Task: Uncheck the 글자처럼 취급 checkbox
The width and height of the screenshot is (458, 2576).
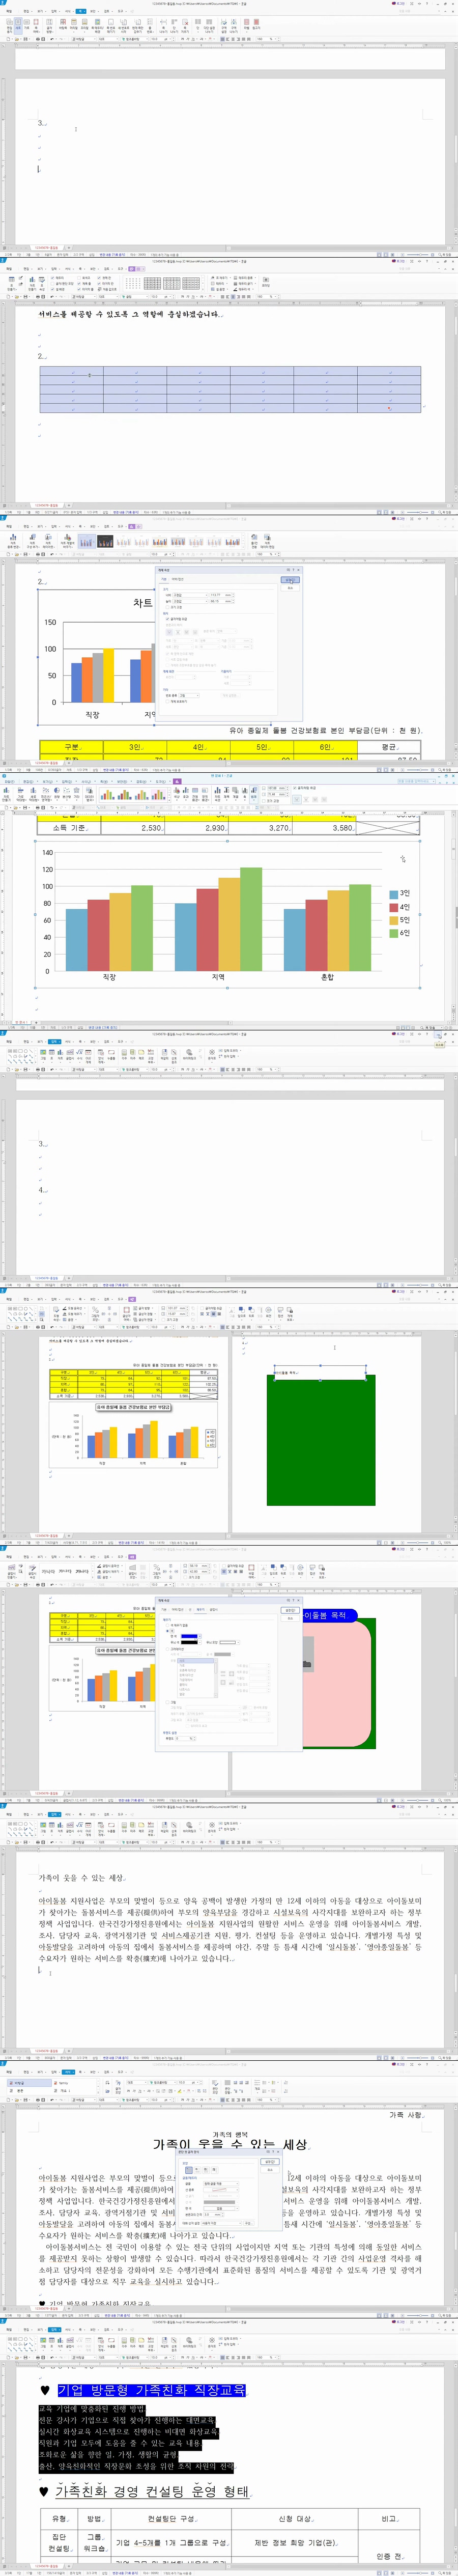Action: [x=167, y=619]
